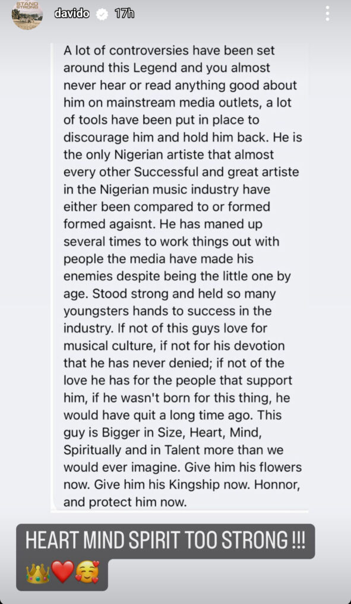Tap the words 'and protect him now.'

pyautogui.click(x=125, y=502)
